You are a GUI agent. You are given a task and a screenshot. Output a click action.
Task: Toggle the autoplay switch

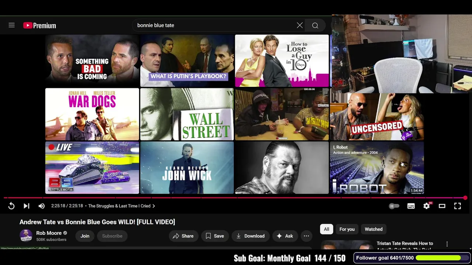[x=394, y=206]
